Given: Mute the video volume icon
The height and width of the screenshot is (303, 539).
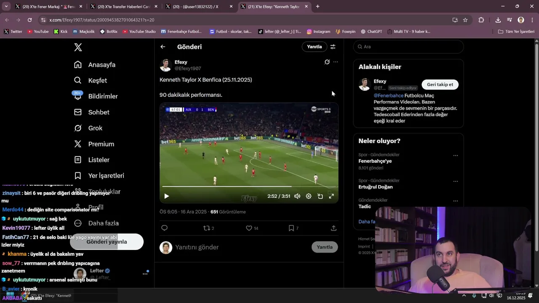Looking at the screenshot, I should pyautogui.click(x=297, y=196).
